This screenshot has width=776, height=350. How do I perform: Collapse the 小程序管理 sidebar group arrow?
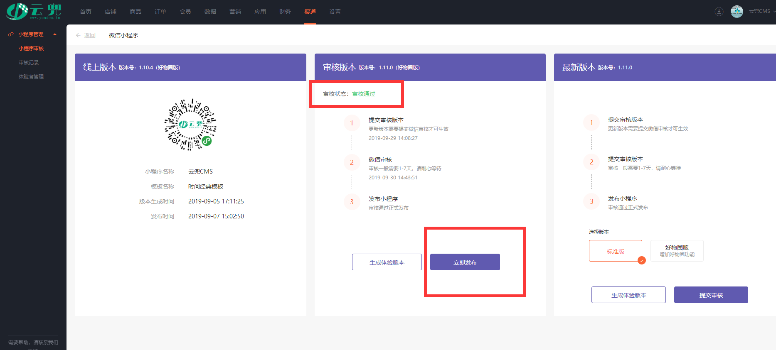click(55, 34)
